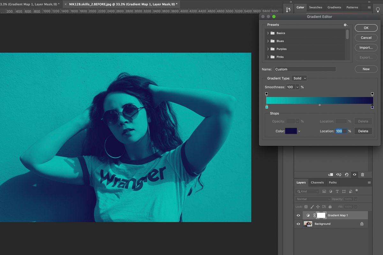The height and width of the screenshot is (255, 383).
Task: Click prevent artboard auto-nesting lock icon
Action: pos(324,207)
